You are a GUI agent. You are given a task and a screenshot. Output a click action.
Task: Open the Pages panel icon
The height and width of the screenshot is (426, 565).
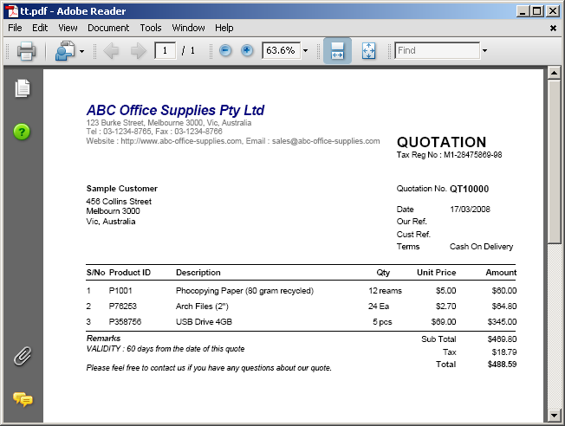[23, 88]
